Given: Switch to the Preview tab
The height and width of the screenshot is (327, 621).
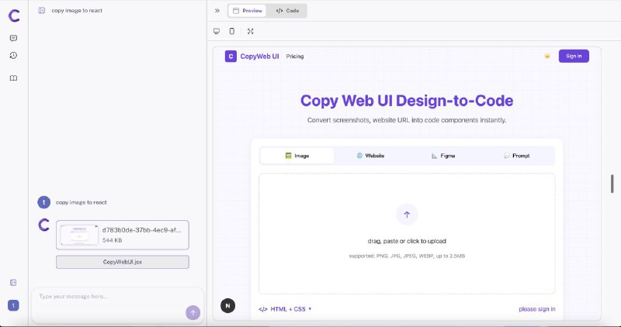Looking at the screenshot, I should 248,11.
